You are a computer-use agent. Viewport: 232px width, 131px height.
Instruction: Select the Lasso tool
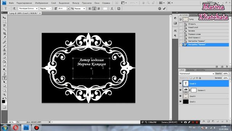pyautogui.click(x=4, y=26)
